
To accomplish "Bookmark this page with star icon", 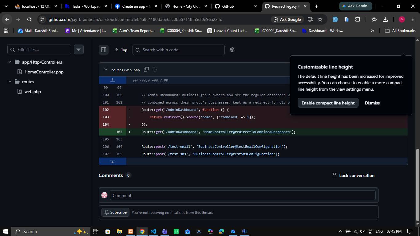I will (x=320, y=19).
